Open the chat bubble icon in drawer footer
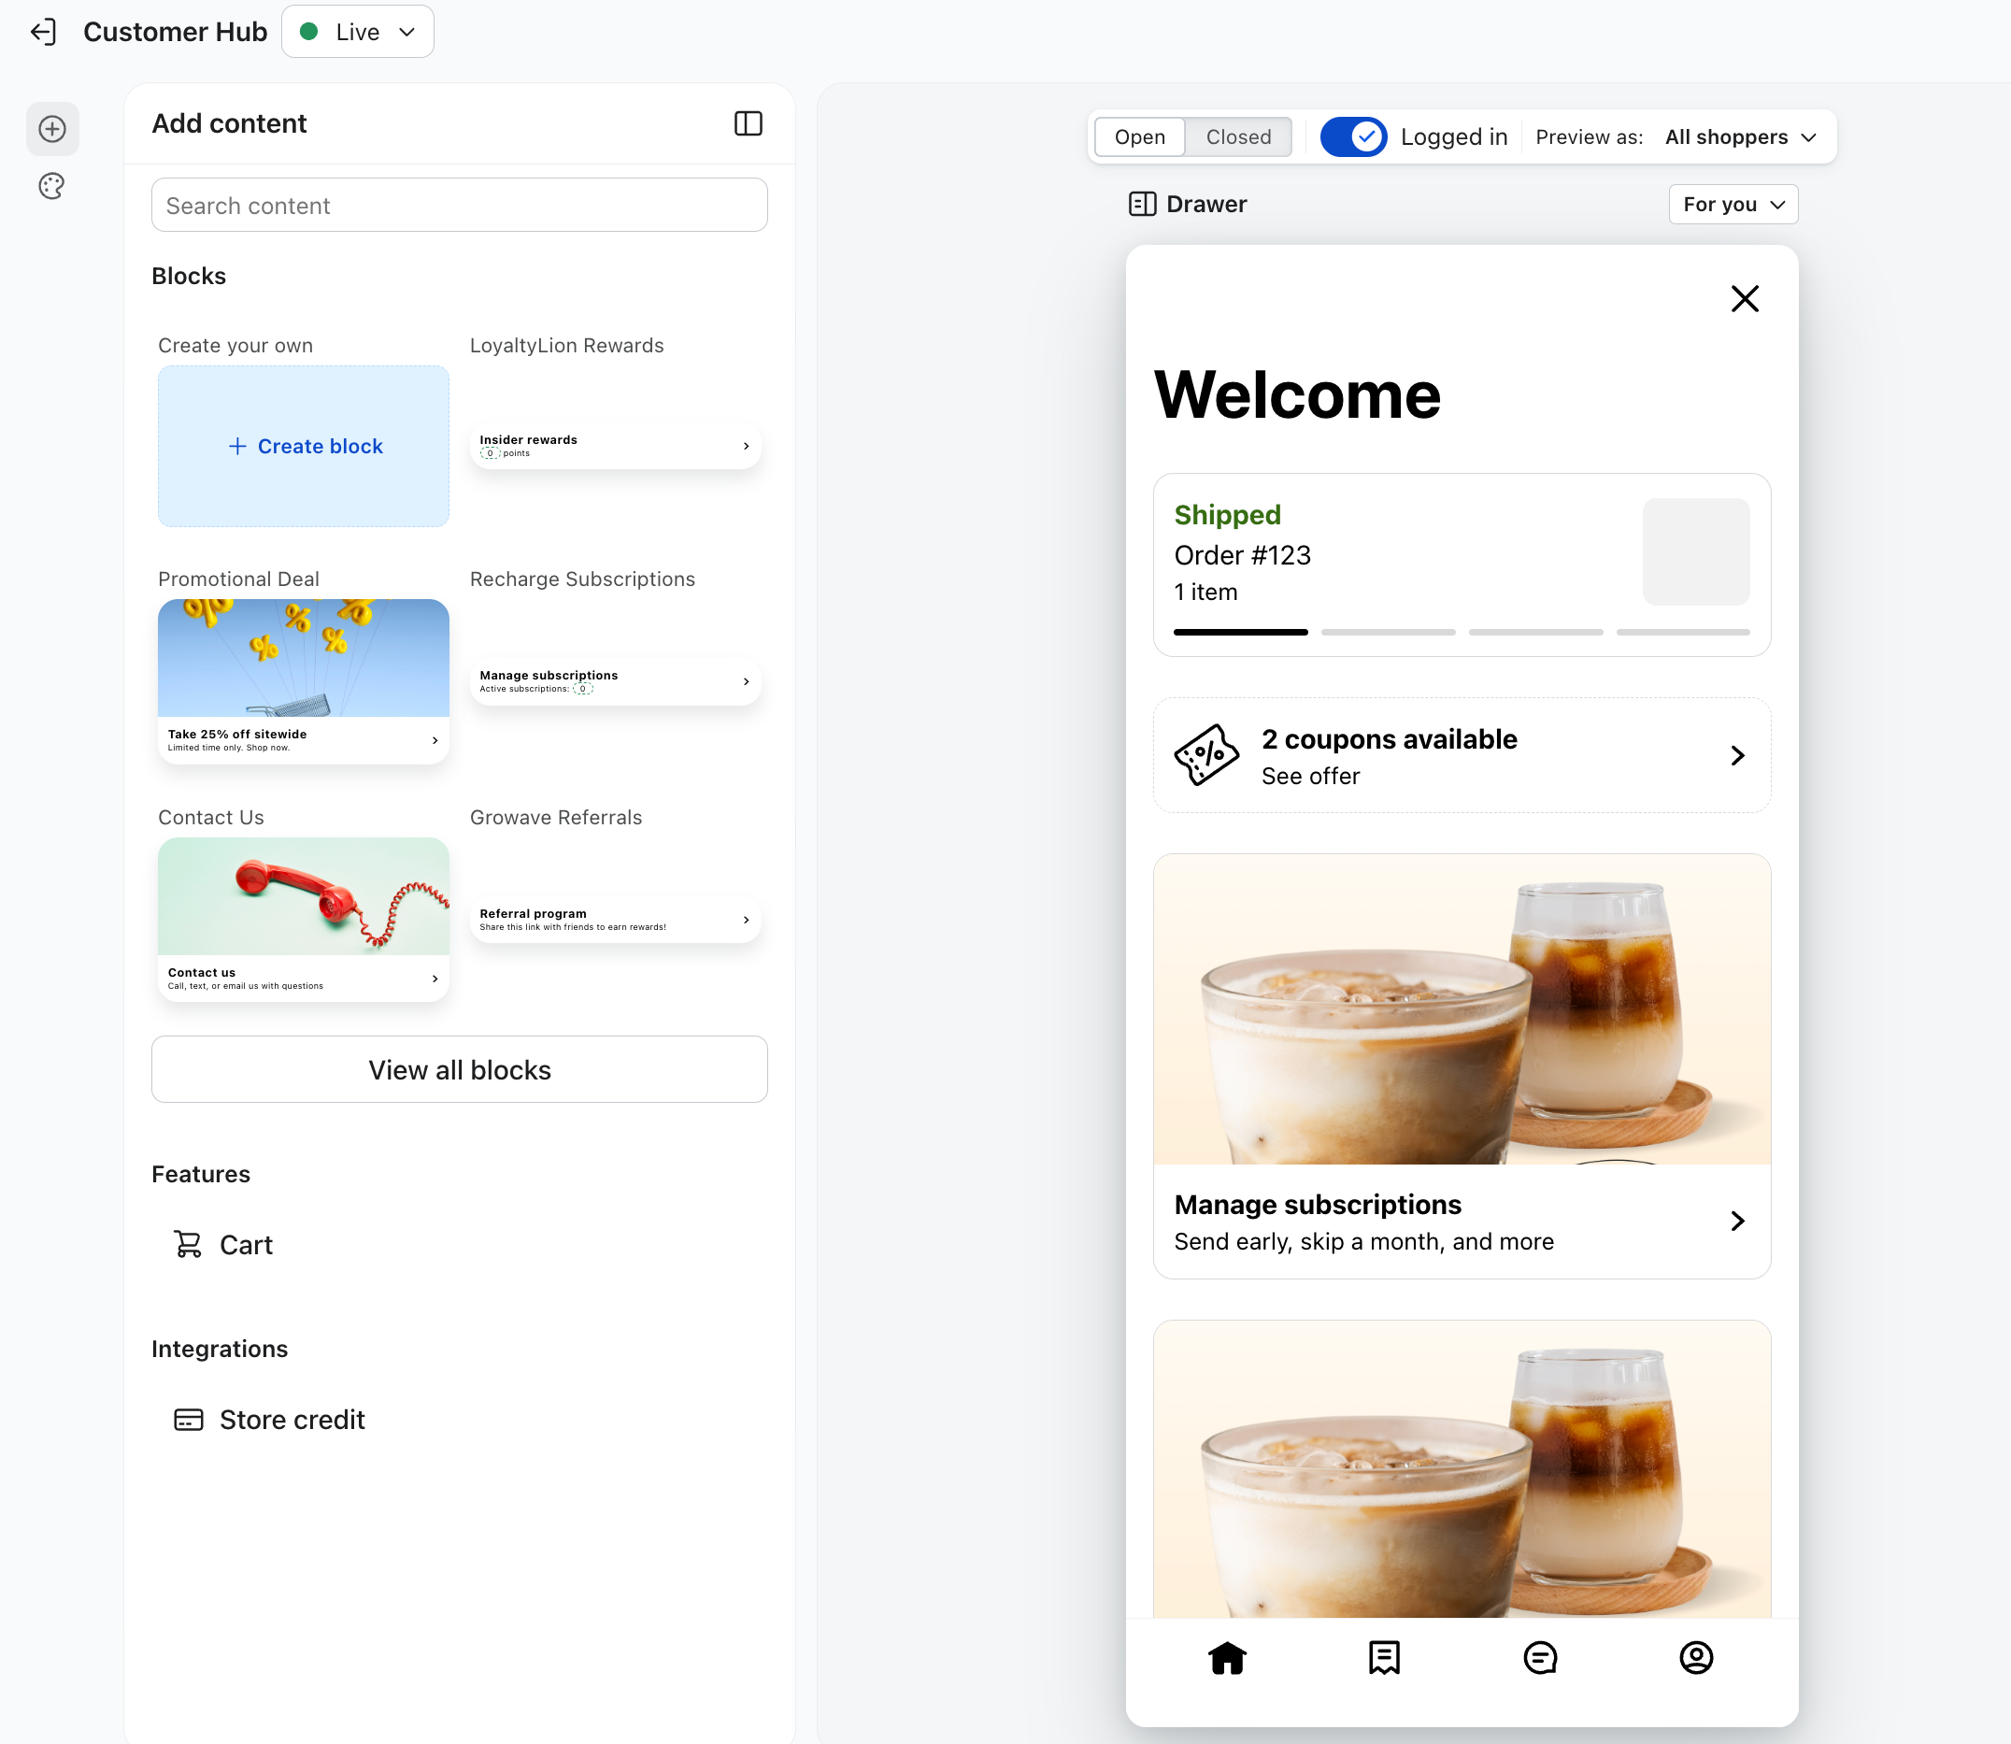 tap(1540, 1657)
